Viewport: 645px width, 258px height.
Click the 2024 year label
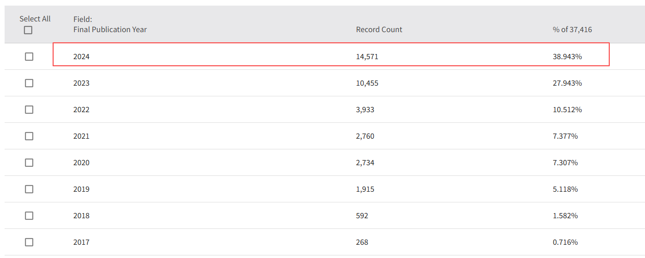point(81,57)
